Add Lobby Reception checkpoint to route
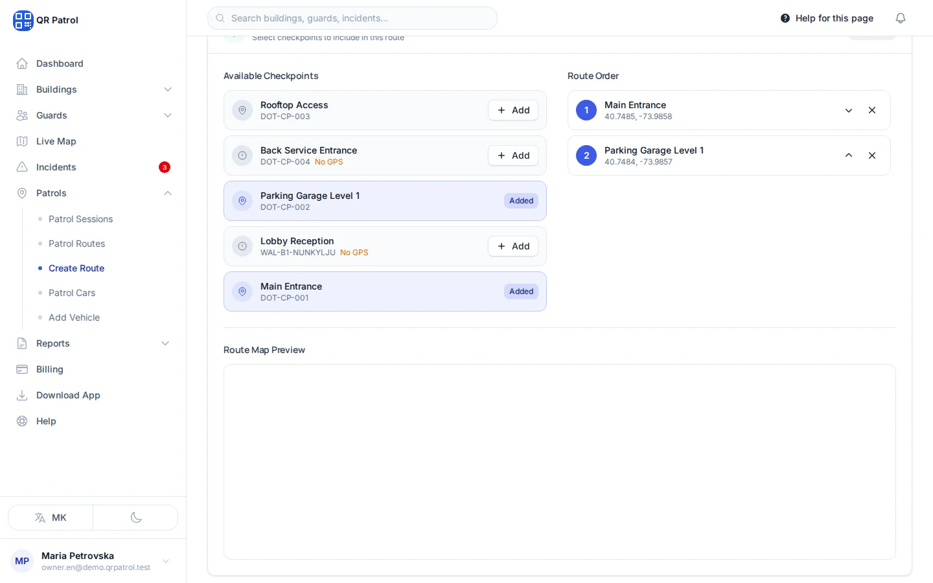The width and height of the screenshot is (933, 583). (513, 246)
